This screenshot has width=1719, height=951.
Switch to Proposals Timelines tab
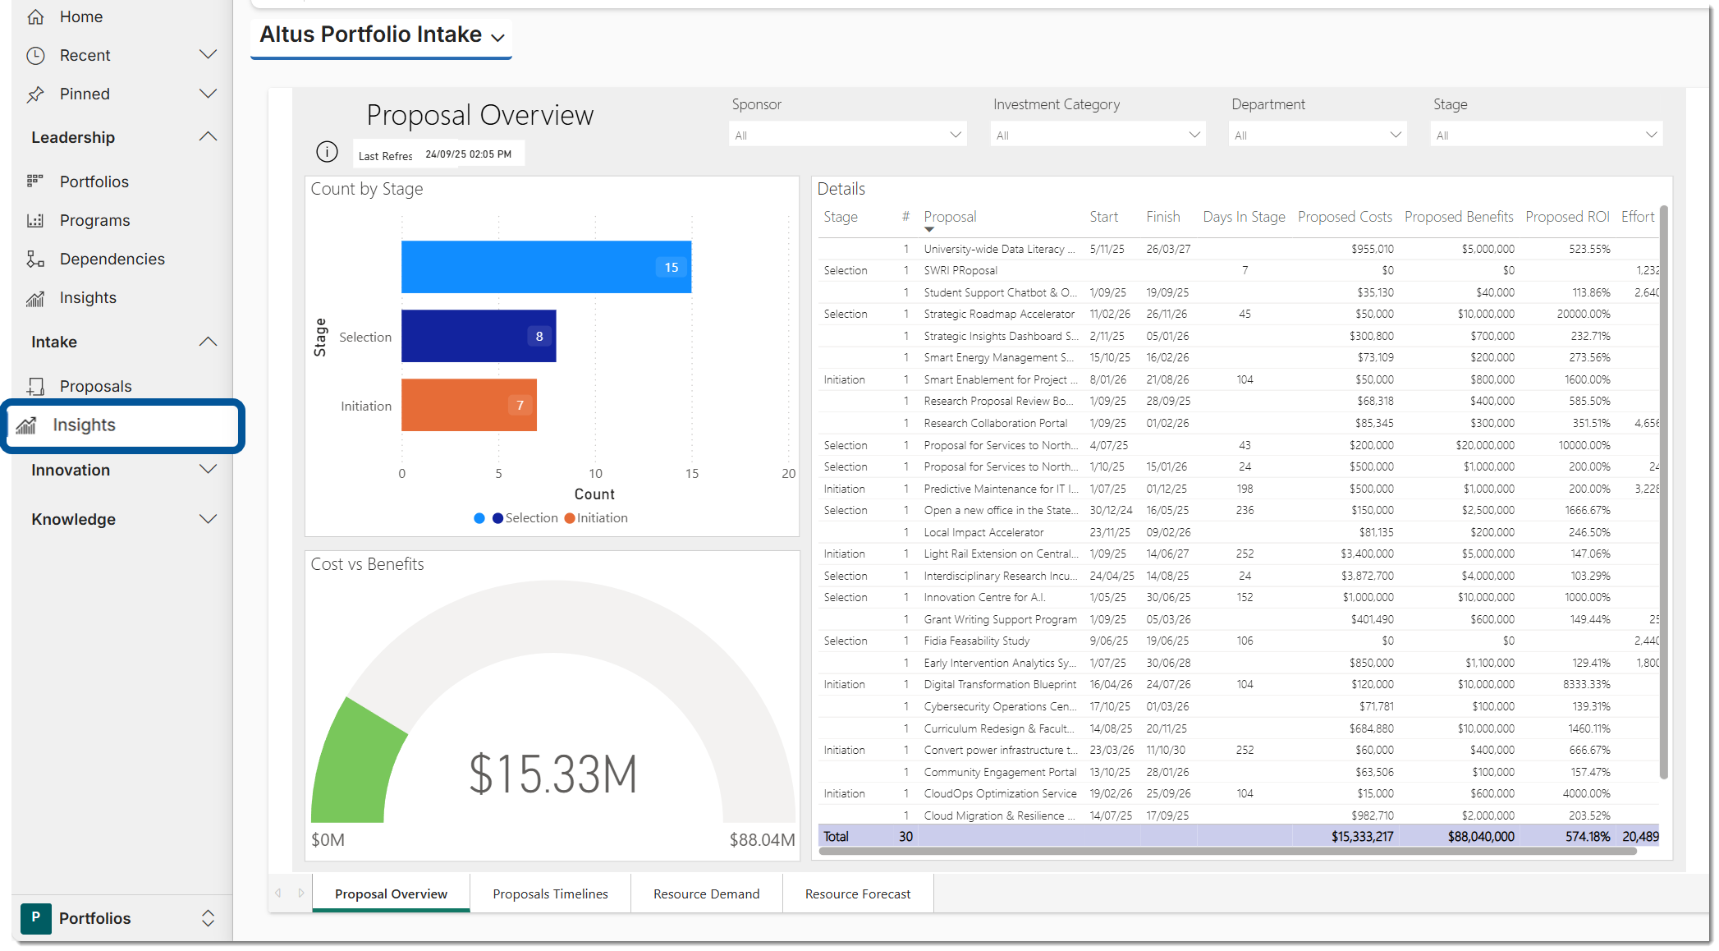pyautogui.click(x=550, y=894)
